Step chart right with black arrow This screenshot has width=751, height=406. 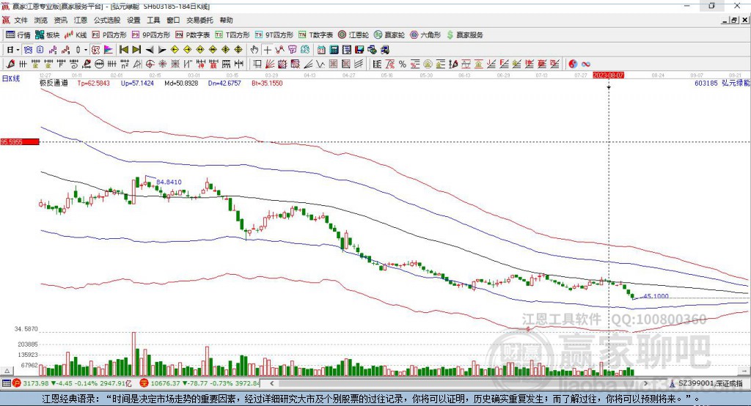click(162, 50)
